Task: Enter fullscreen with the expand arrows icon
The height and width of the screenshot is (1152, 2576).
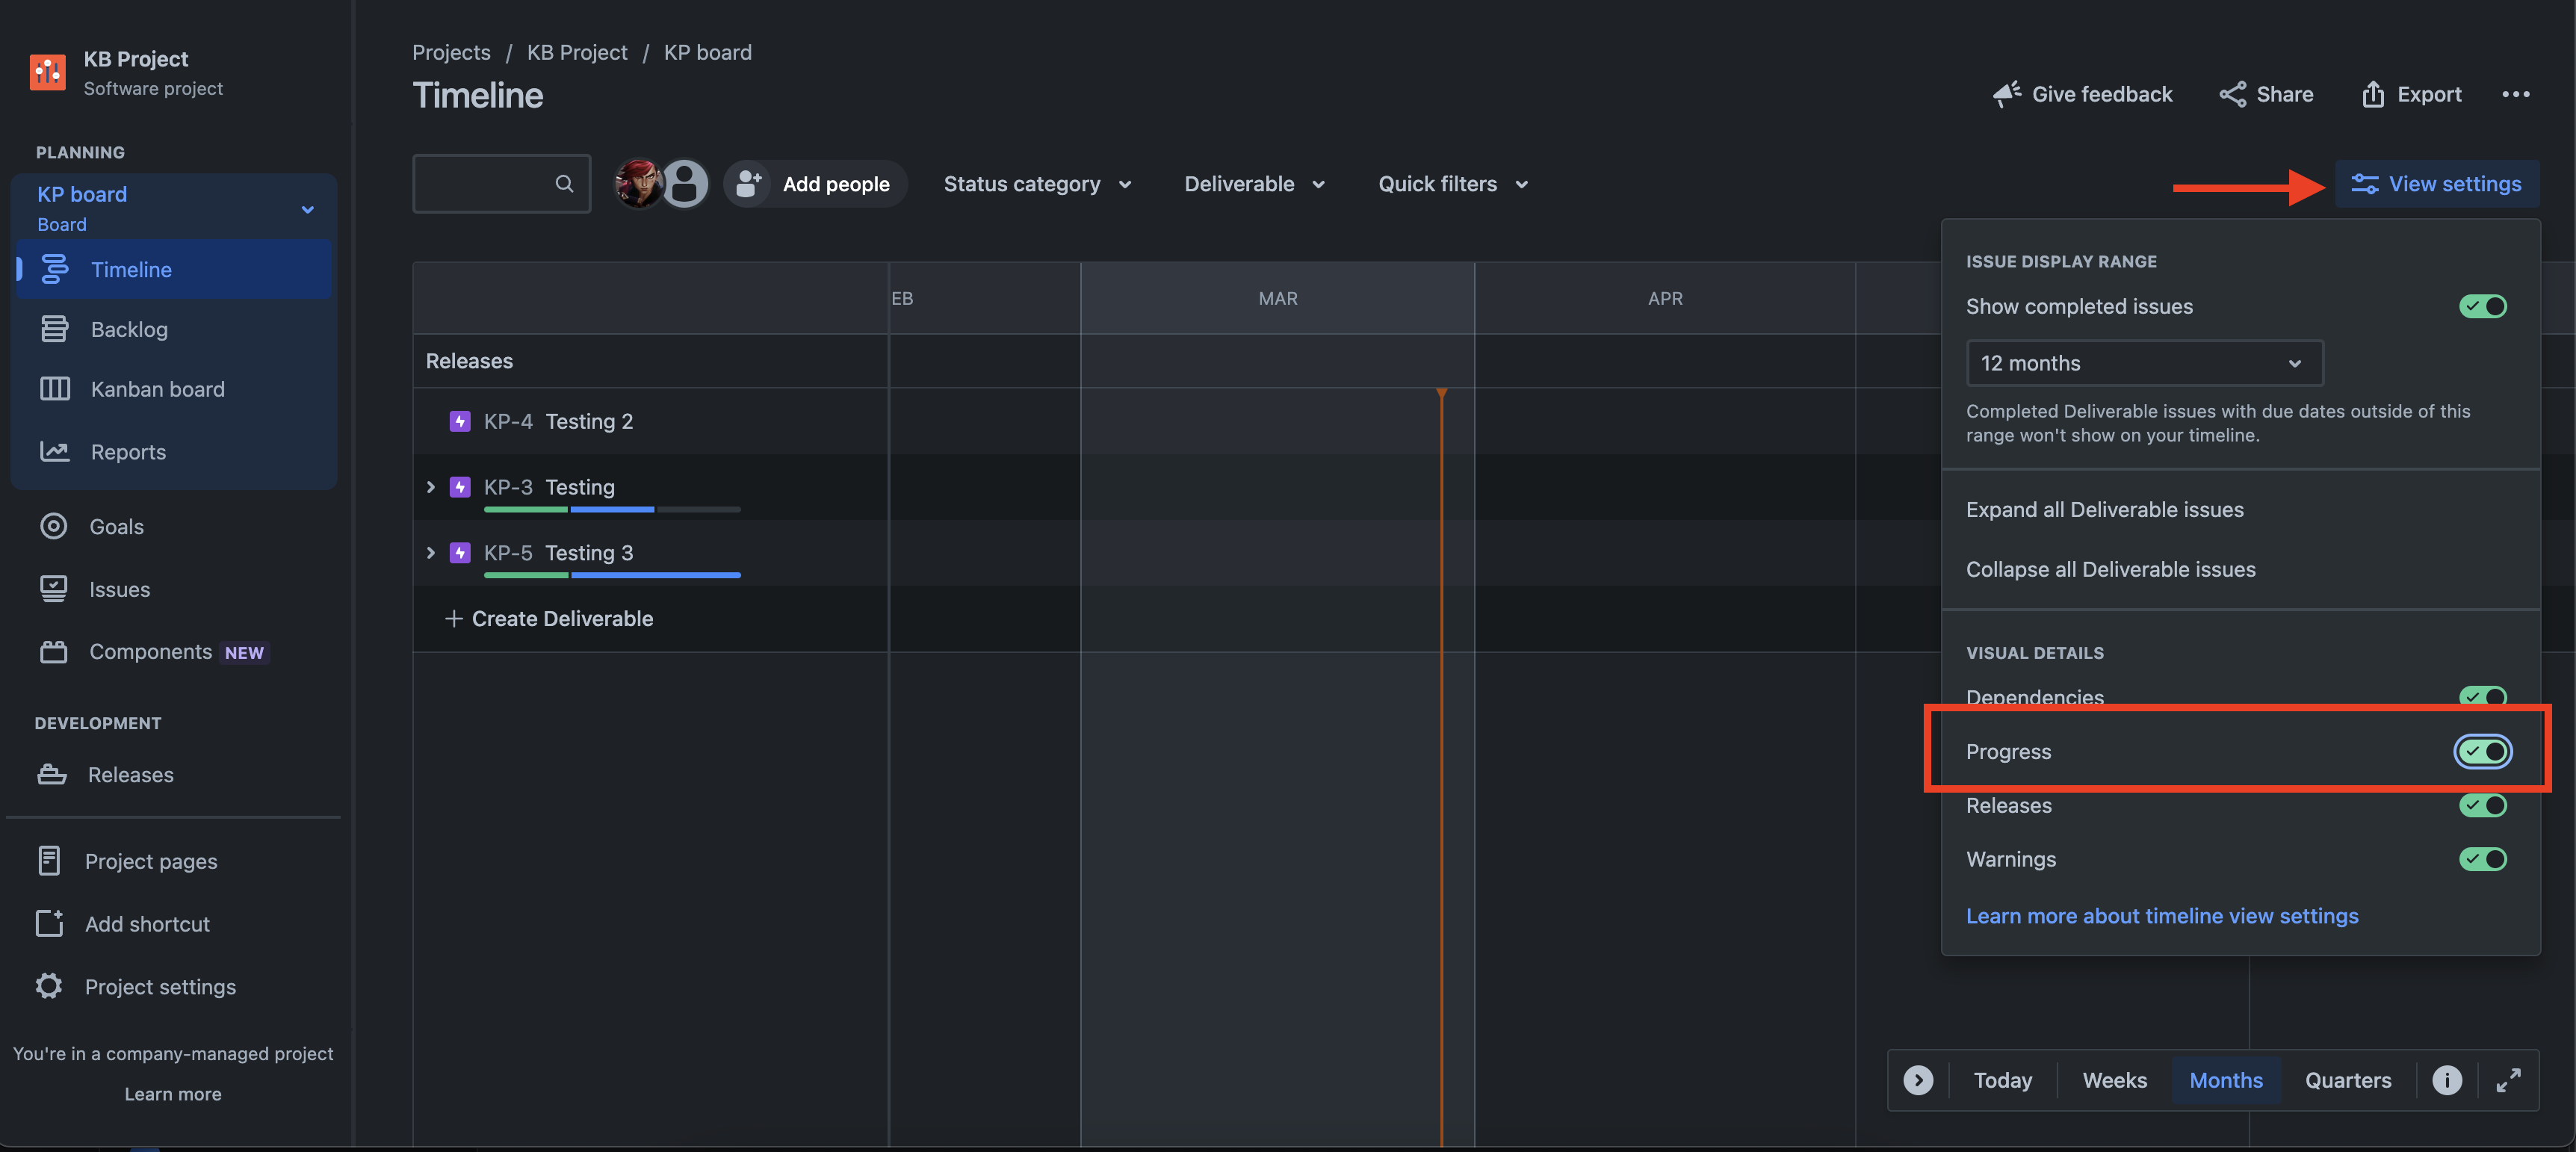Action: click(x=2508, y=1080)
